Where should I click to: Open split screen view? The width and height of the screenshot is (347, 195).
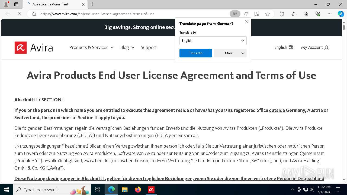coord(282,14)
